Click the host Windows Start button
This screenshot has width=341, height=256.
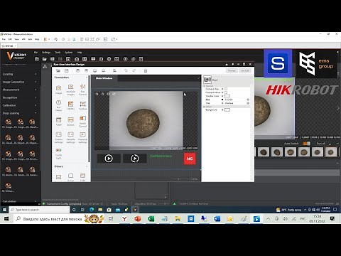[6, 219]
